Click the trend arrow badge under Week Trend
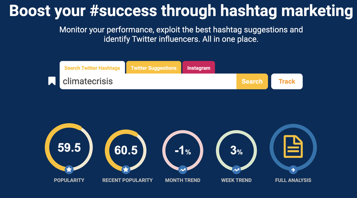 point(236,170)
